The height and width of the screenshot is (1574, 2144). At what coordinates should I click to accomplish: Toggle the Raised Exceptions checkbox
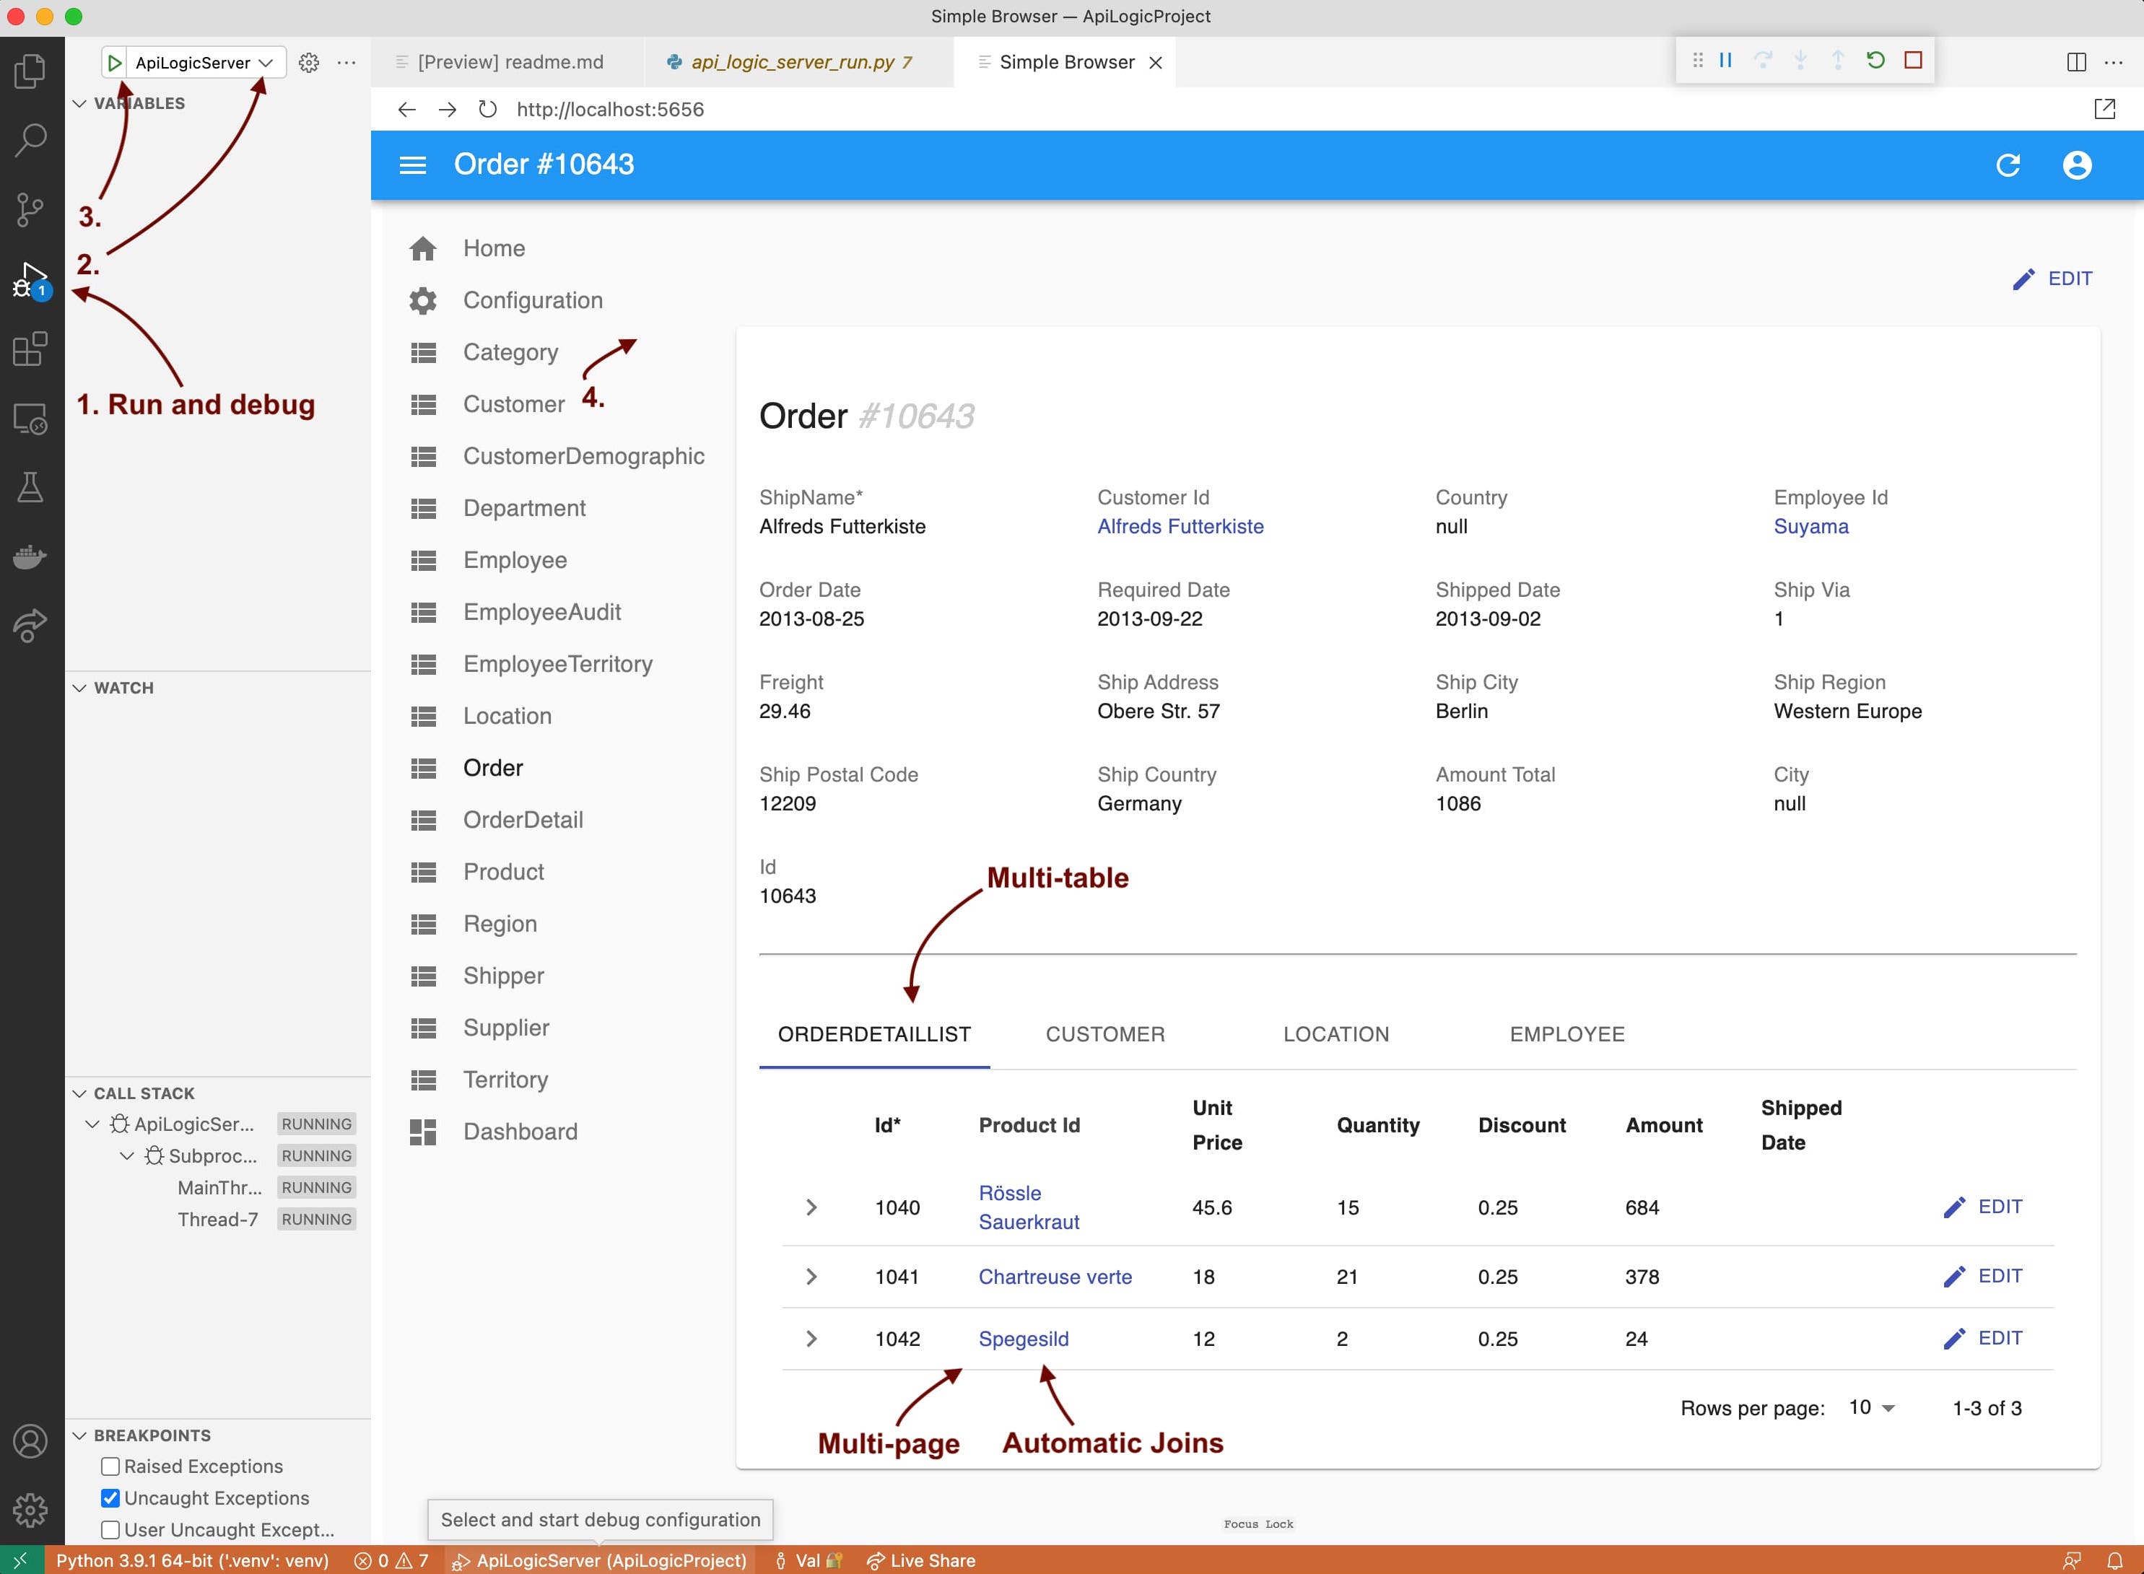coord(110,1466)
